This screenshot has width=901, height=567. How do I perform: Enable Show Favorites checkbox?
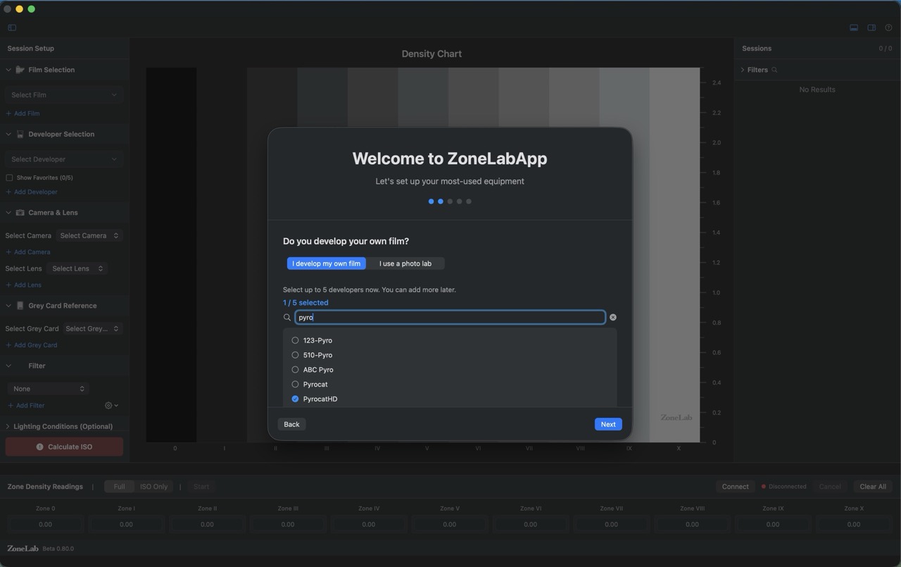pyautogui.click(x=9, y=177)
